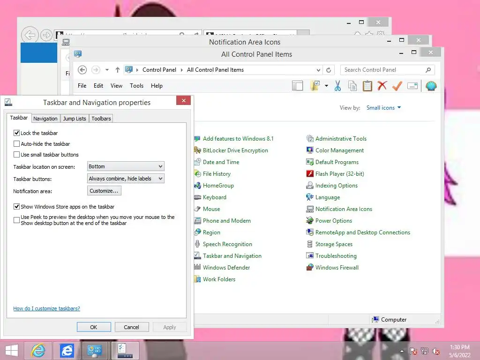Click the Customize... notification area button

pyautogui.click(x=104, y=191)
